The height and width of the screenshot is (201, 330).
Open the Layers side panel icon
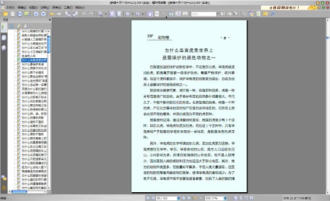[x=4, y=48]
